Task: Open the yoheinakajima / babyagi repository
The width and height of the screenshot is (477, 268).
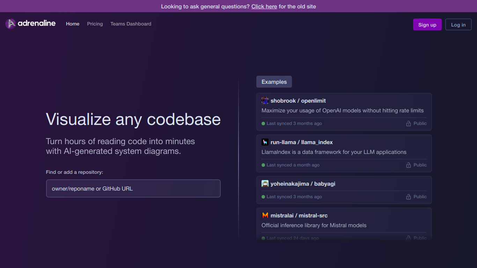Action: click(x=303, y=184)
